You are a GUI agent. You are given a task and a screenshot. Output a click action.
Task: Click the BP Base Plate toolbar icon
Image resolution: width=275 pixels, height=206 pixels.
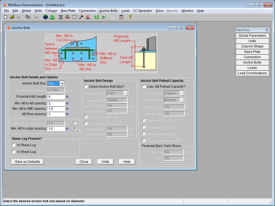click(68, 17)
